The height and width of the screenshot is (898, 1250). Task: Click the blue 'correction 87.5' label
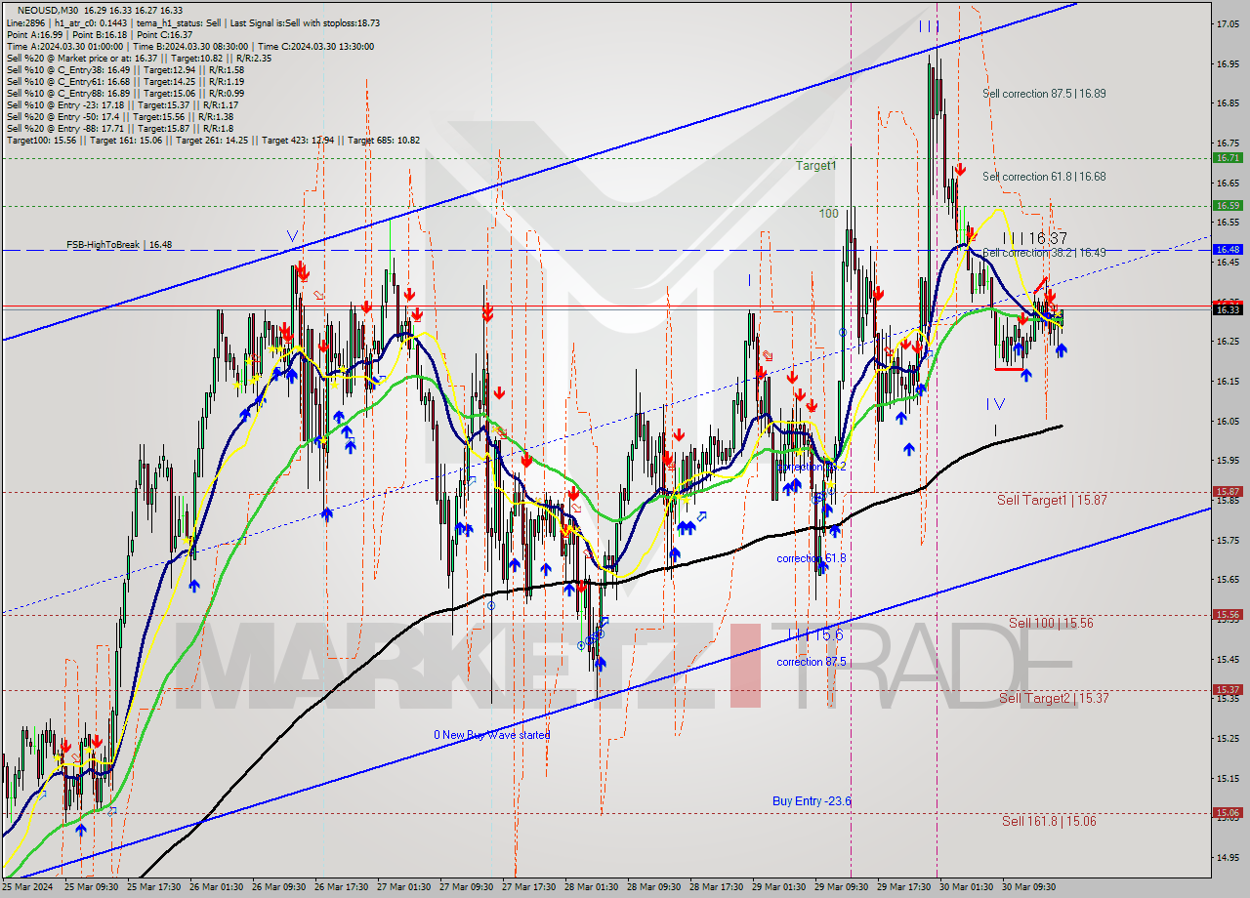pos(812,662)
